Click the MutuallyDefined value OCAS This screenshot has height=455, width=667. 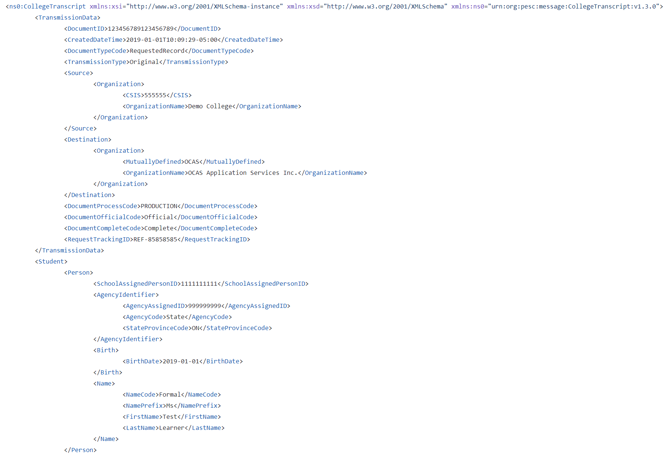pyautogui.click(x=192, y=162)
